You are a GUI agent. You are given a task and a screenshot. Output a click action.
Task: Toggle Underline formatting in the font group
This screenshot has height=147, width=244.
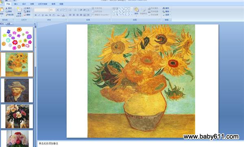click(43, 15)
